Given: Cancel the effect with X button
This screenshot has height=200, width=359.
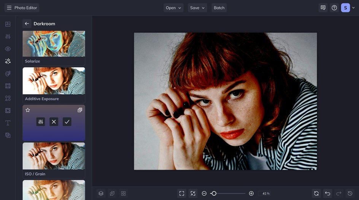Looking at the screenshot, I should [x=54, y=122].
